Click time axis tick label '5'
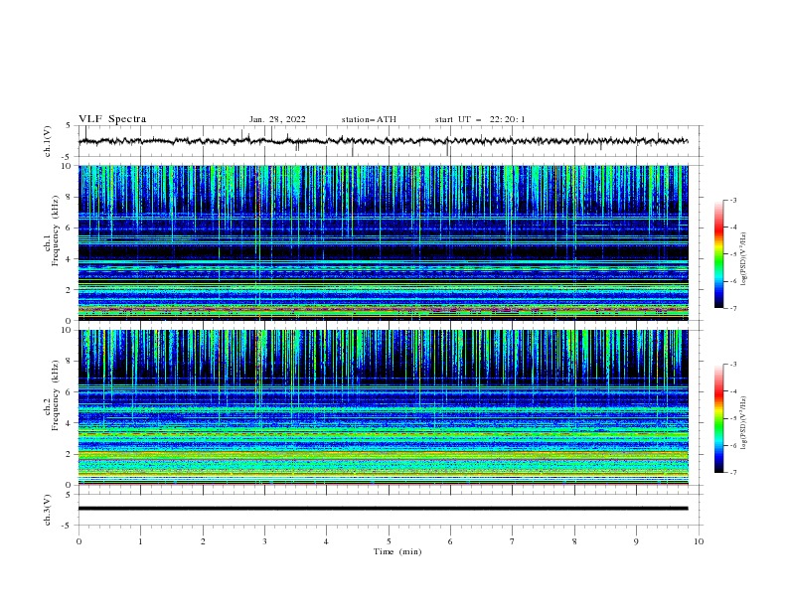 pyautogui.click(x=389, y=541)
